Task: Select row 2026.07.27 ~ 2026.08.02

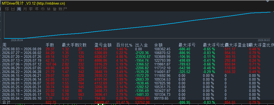Action: [x=137, y=53]
